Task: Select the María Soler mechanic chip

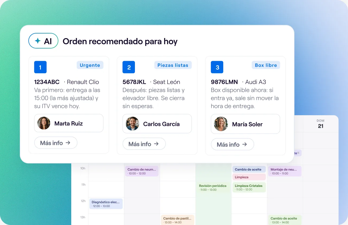Action: tap(245, 124)
